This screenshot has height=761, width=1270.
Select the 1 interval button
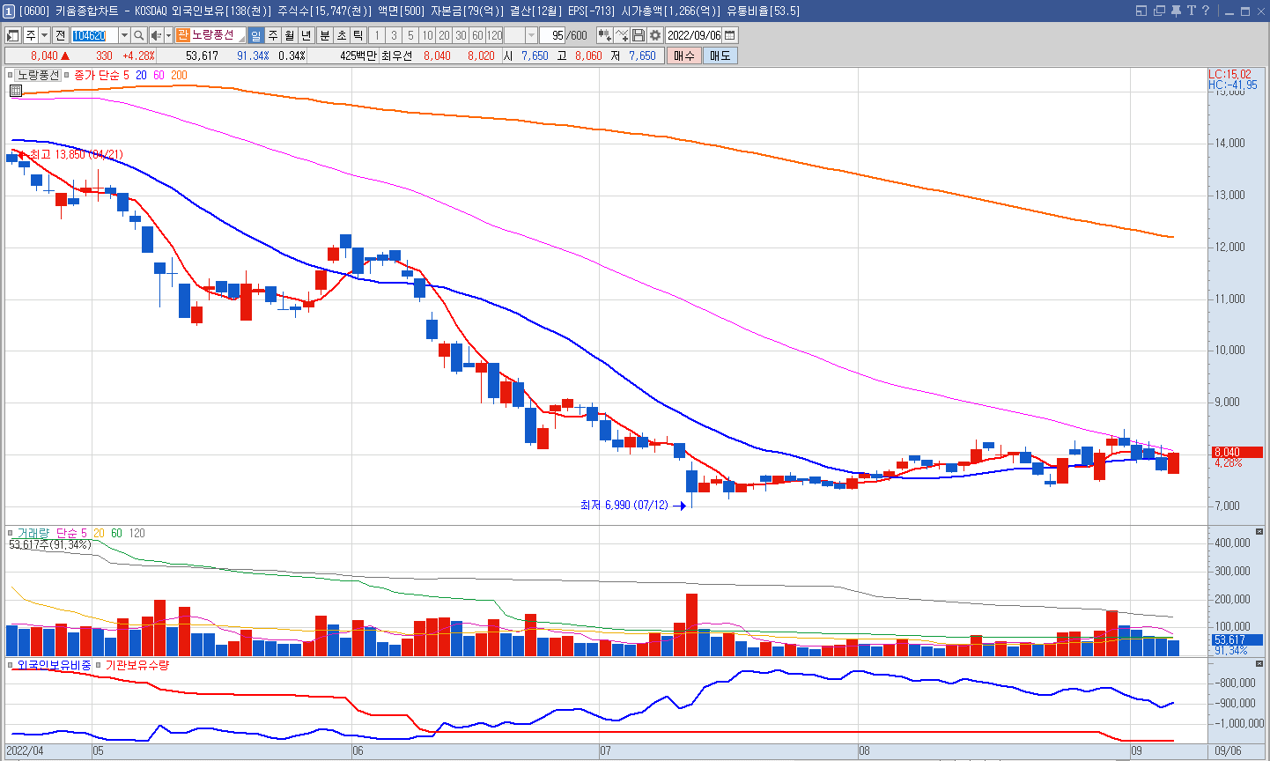click(x=377, y=35)
